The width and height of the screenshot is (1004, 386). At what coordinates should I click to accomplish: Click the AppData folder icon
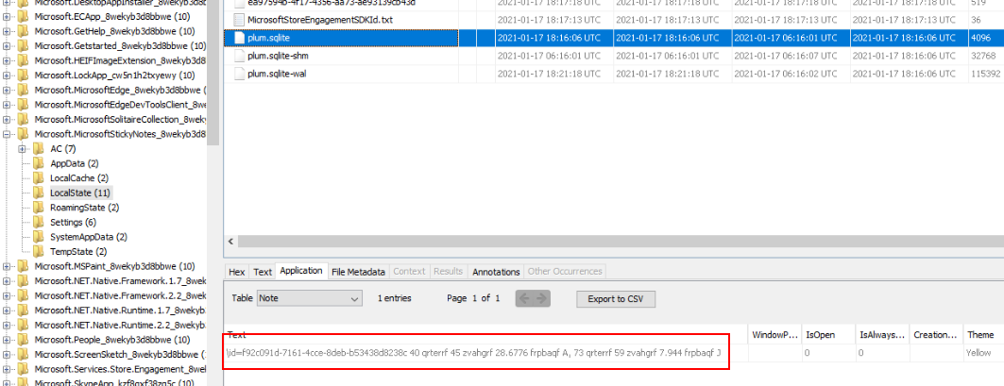click(x=39, y=163)
